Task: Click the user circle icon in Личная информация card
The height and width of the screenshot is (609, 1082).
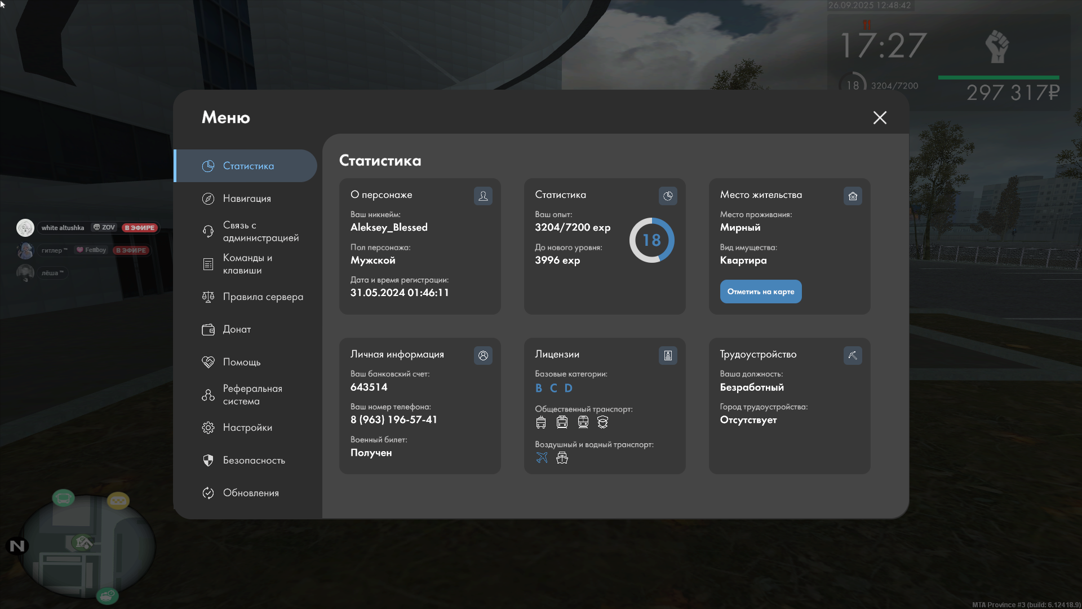Action: click(483, 355)
